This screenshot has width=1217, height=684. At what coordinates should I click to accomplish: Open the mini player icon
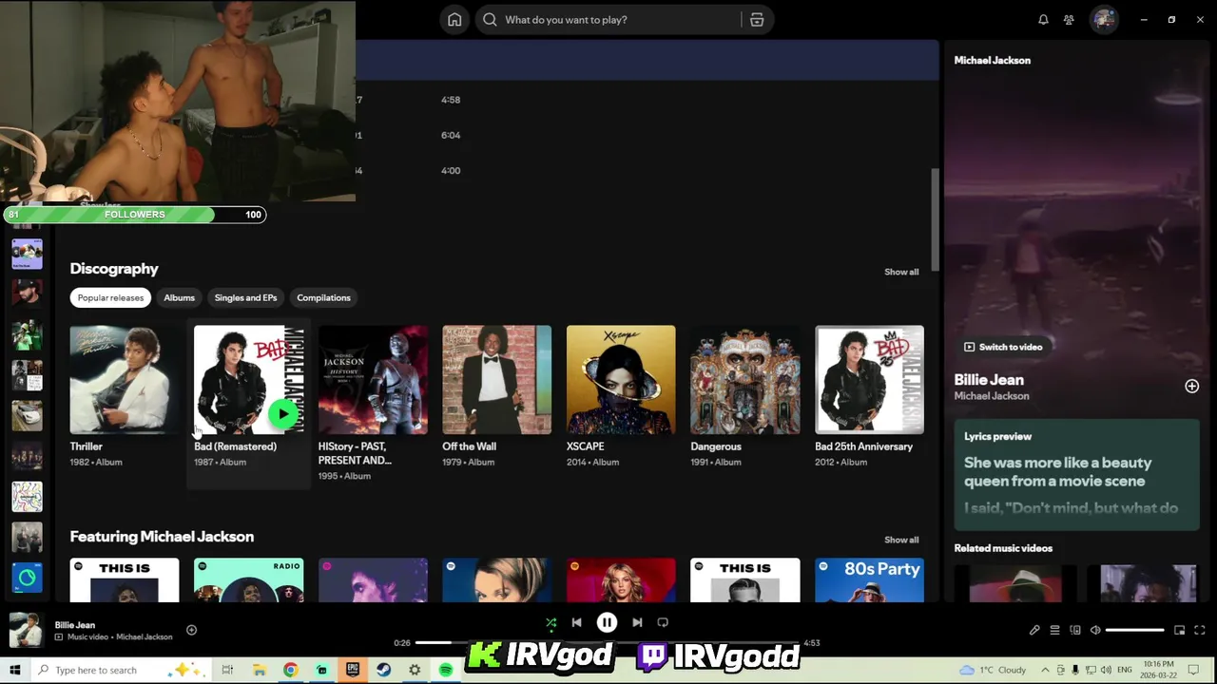(1179, 630)
